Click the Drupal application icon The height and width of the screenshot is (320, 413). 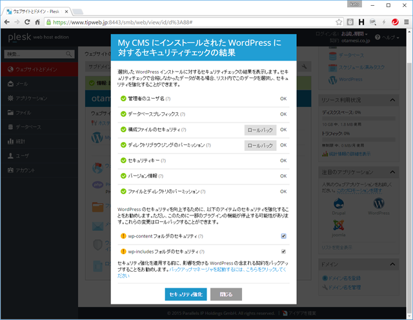click(339, 204)
